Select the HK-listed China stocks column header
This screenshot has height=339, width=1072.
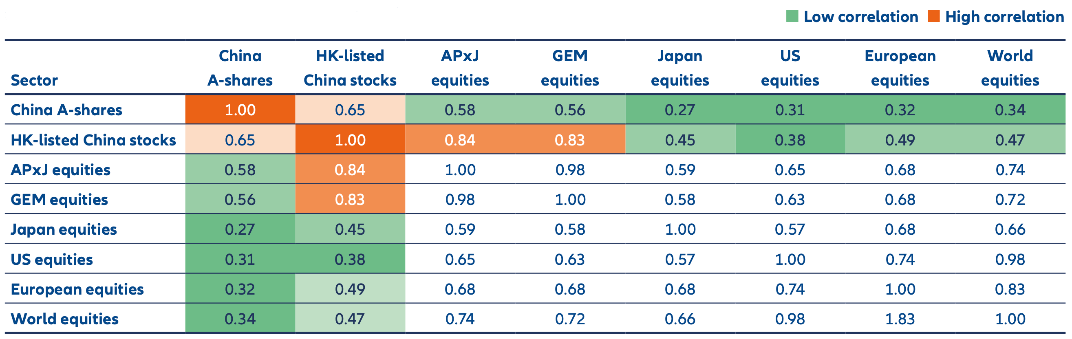tap(350, 68)
